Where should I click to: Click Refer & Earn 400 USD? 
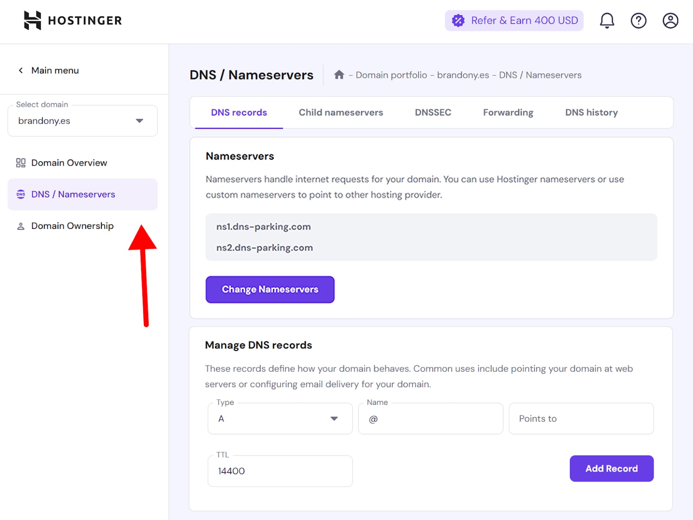coord(514,20)
